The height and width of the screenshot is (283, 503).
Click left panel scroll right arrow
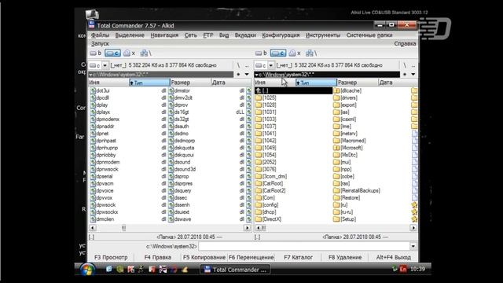[247, 228]
